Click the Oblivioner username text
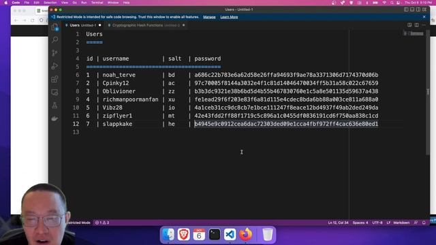The width and height of the screenshot is (436, 245). point(119,91)
